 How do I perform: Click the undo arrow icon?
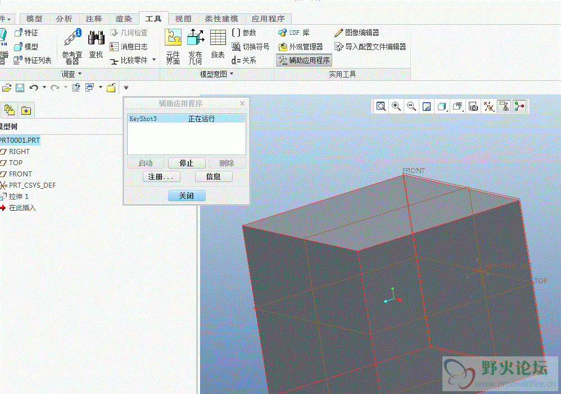(x=34, y=88)
